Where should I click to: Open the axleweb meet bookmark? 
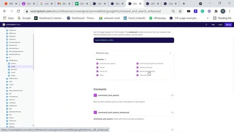pos(110,18)
